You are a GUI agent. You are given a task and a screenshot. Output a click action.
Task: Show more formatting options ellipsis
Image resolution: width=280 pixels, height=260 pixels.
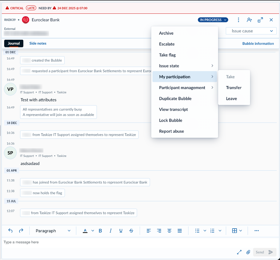[257, 231]
